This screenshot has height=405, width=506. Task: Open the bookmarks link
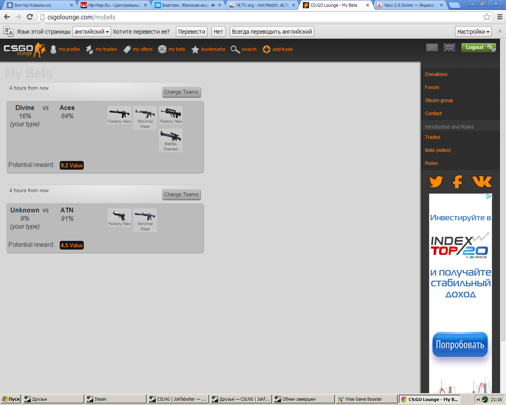pyautogui.click(x=213, y=49)
